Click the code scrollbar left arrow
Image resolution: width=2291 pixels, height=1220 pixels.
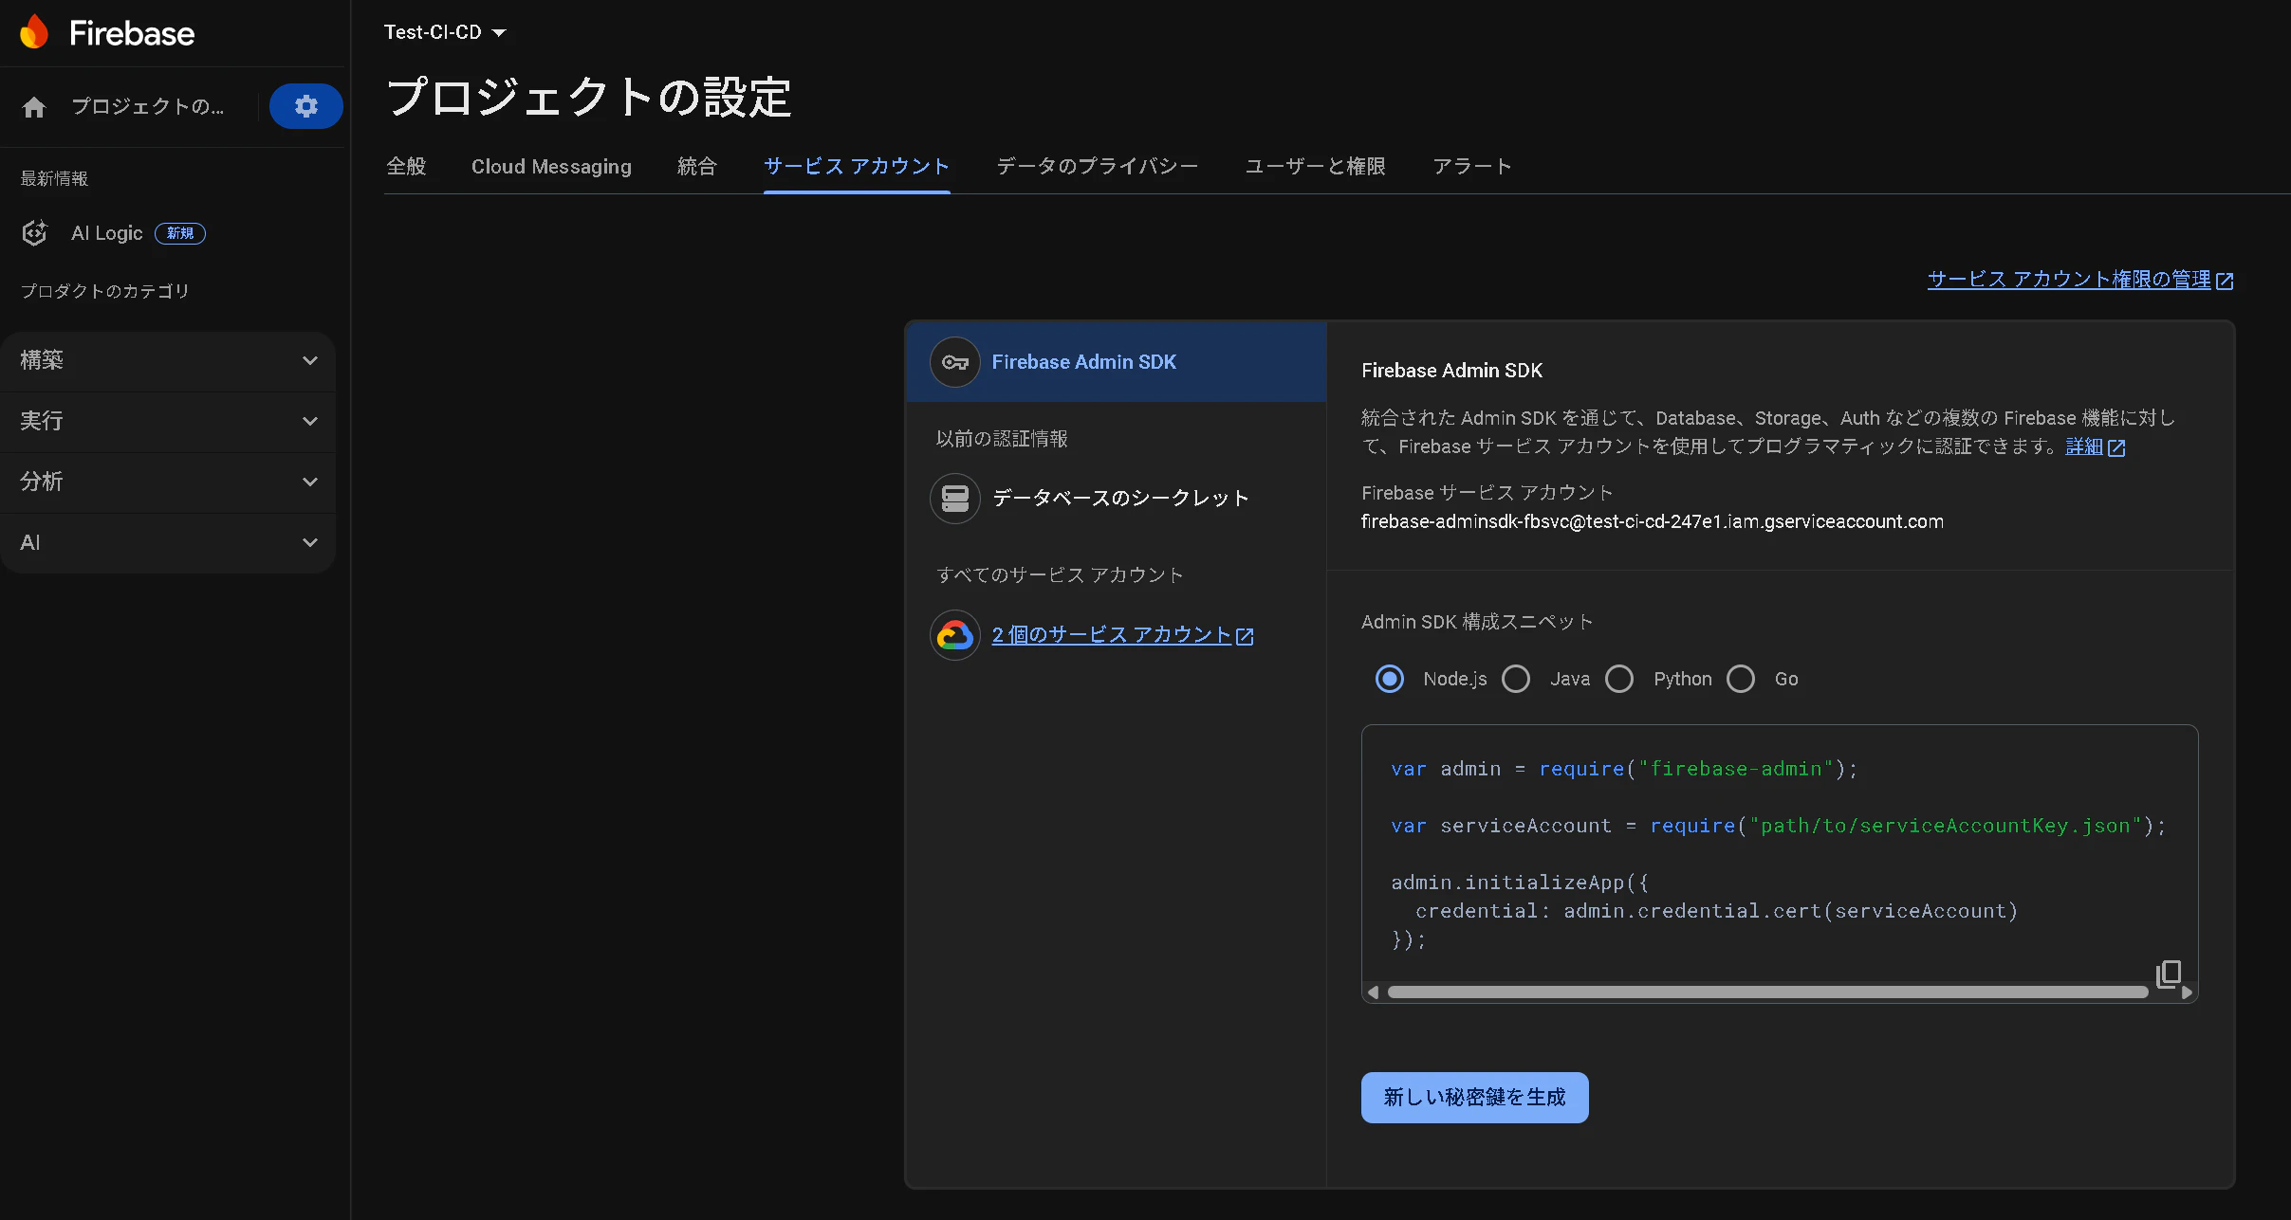click(1374, 992)
